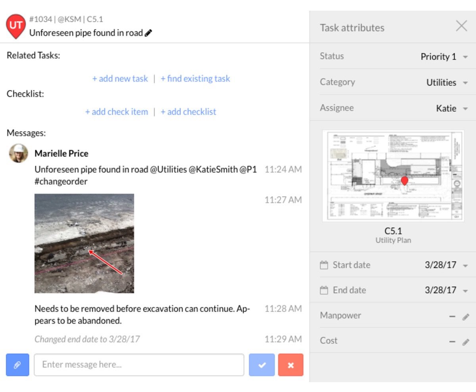Screen dimensions: 476x392
Task: Click the pencil icon beside task title
Action: click(x=148, y=33)
